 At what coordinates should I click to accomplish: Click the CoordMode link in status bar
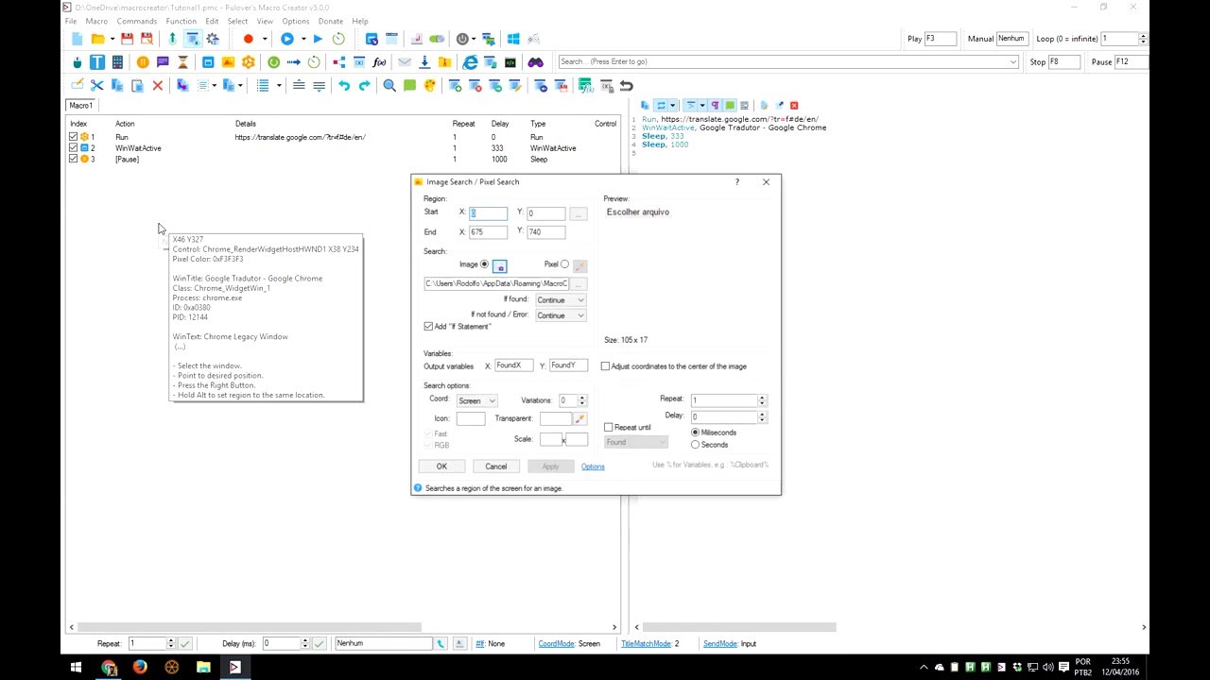[556, 644]
